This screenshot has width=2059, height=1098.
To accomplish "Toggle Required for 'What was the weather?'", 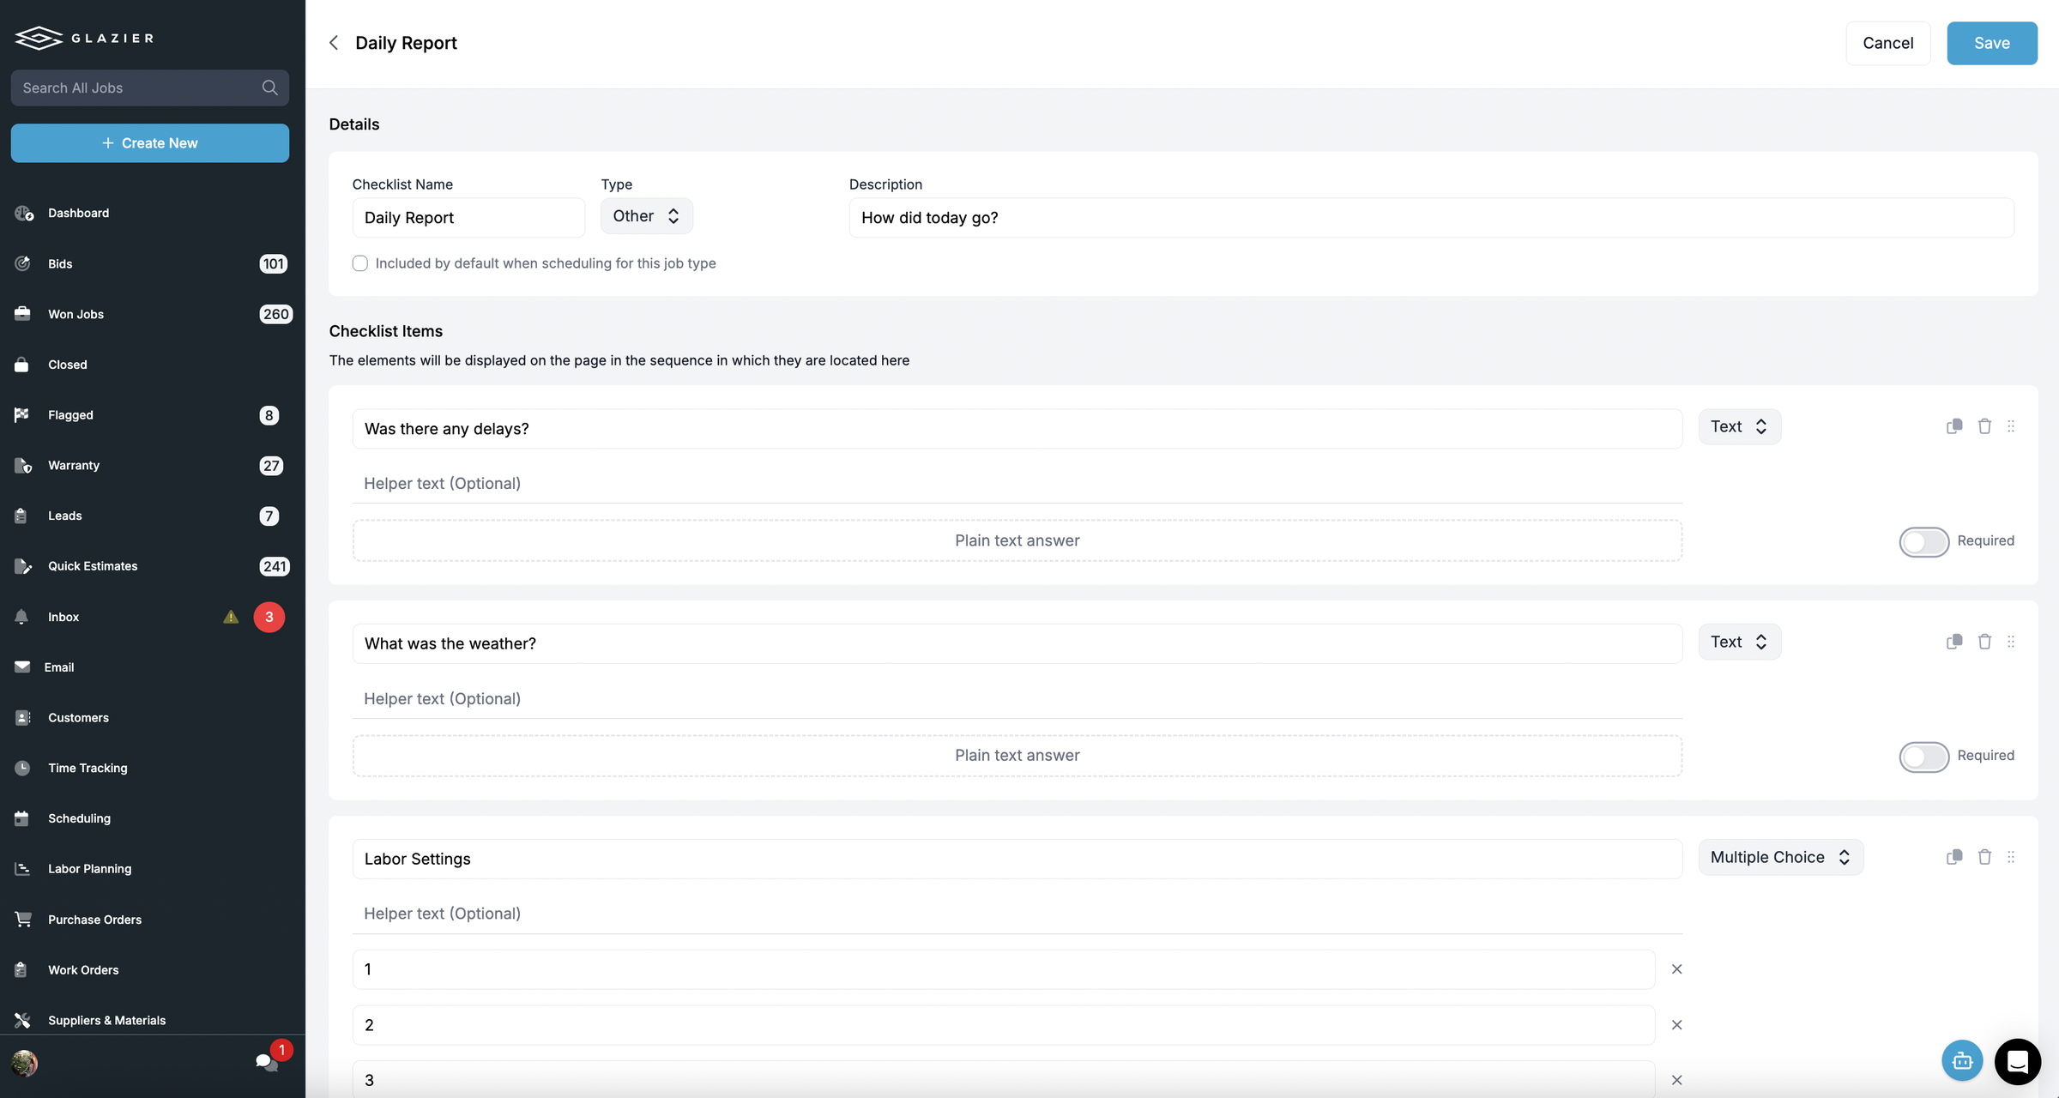I will point(1924,757).
